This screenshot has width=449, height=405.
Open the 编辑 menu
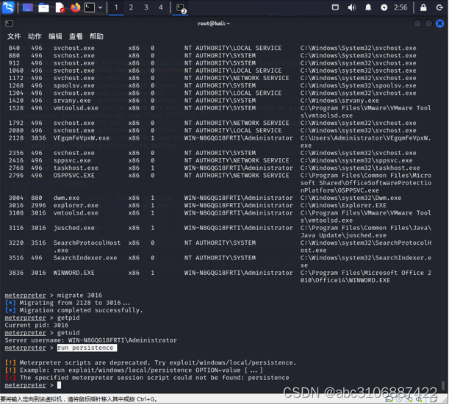(x=55, y=36)
